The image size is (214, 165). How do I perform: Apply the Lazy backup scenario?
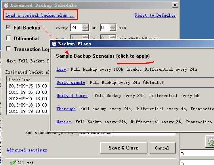pyautogui.click(x=61, y=70)
